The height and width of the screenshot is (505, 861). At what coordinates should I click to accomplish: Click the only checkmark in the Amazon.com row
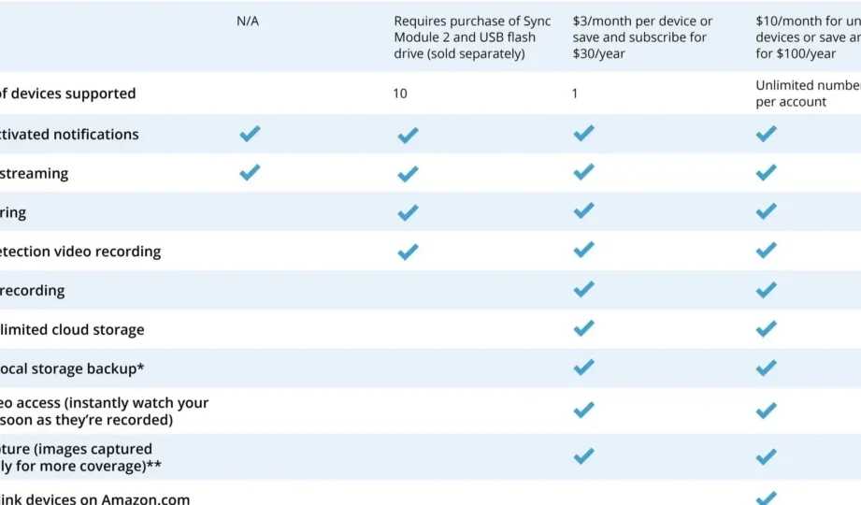pos(766,498)
